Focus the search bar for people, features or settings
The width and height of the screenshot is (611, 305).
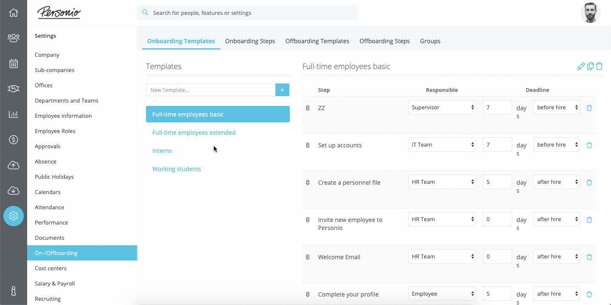(247, 13)
